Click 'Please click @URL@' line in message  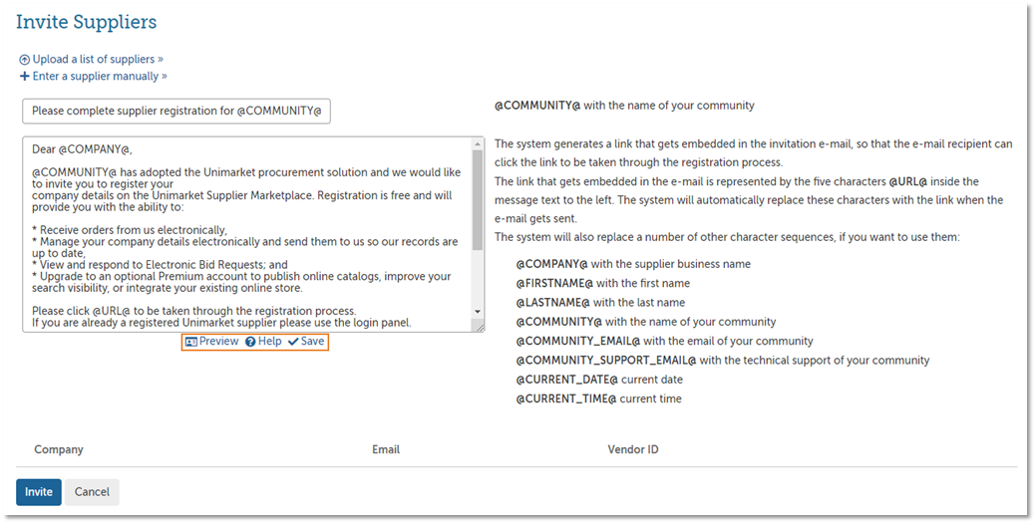pyautogui.click(x=194, y=311)
